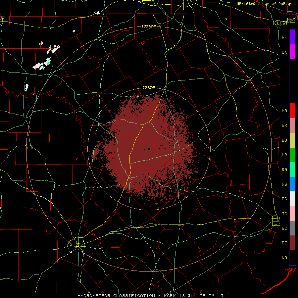Click the 100 NMI range ring label

pos(149,26)
